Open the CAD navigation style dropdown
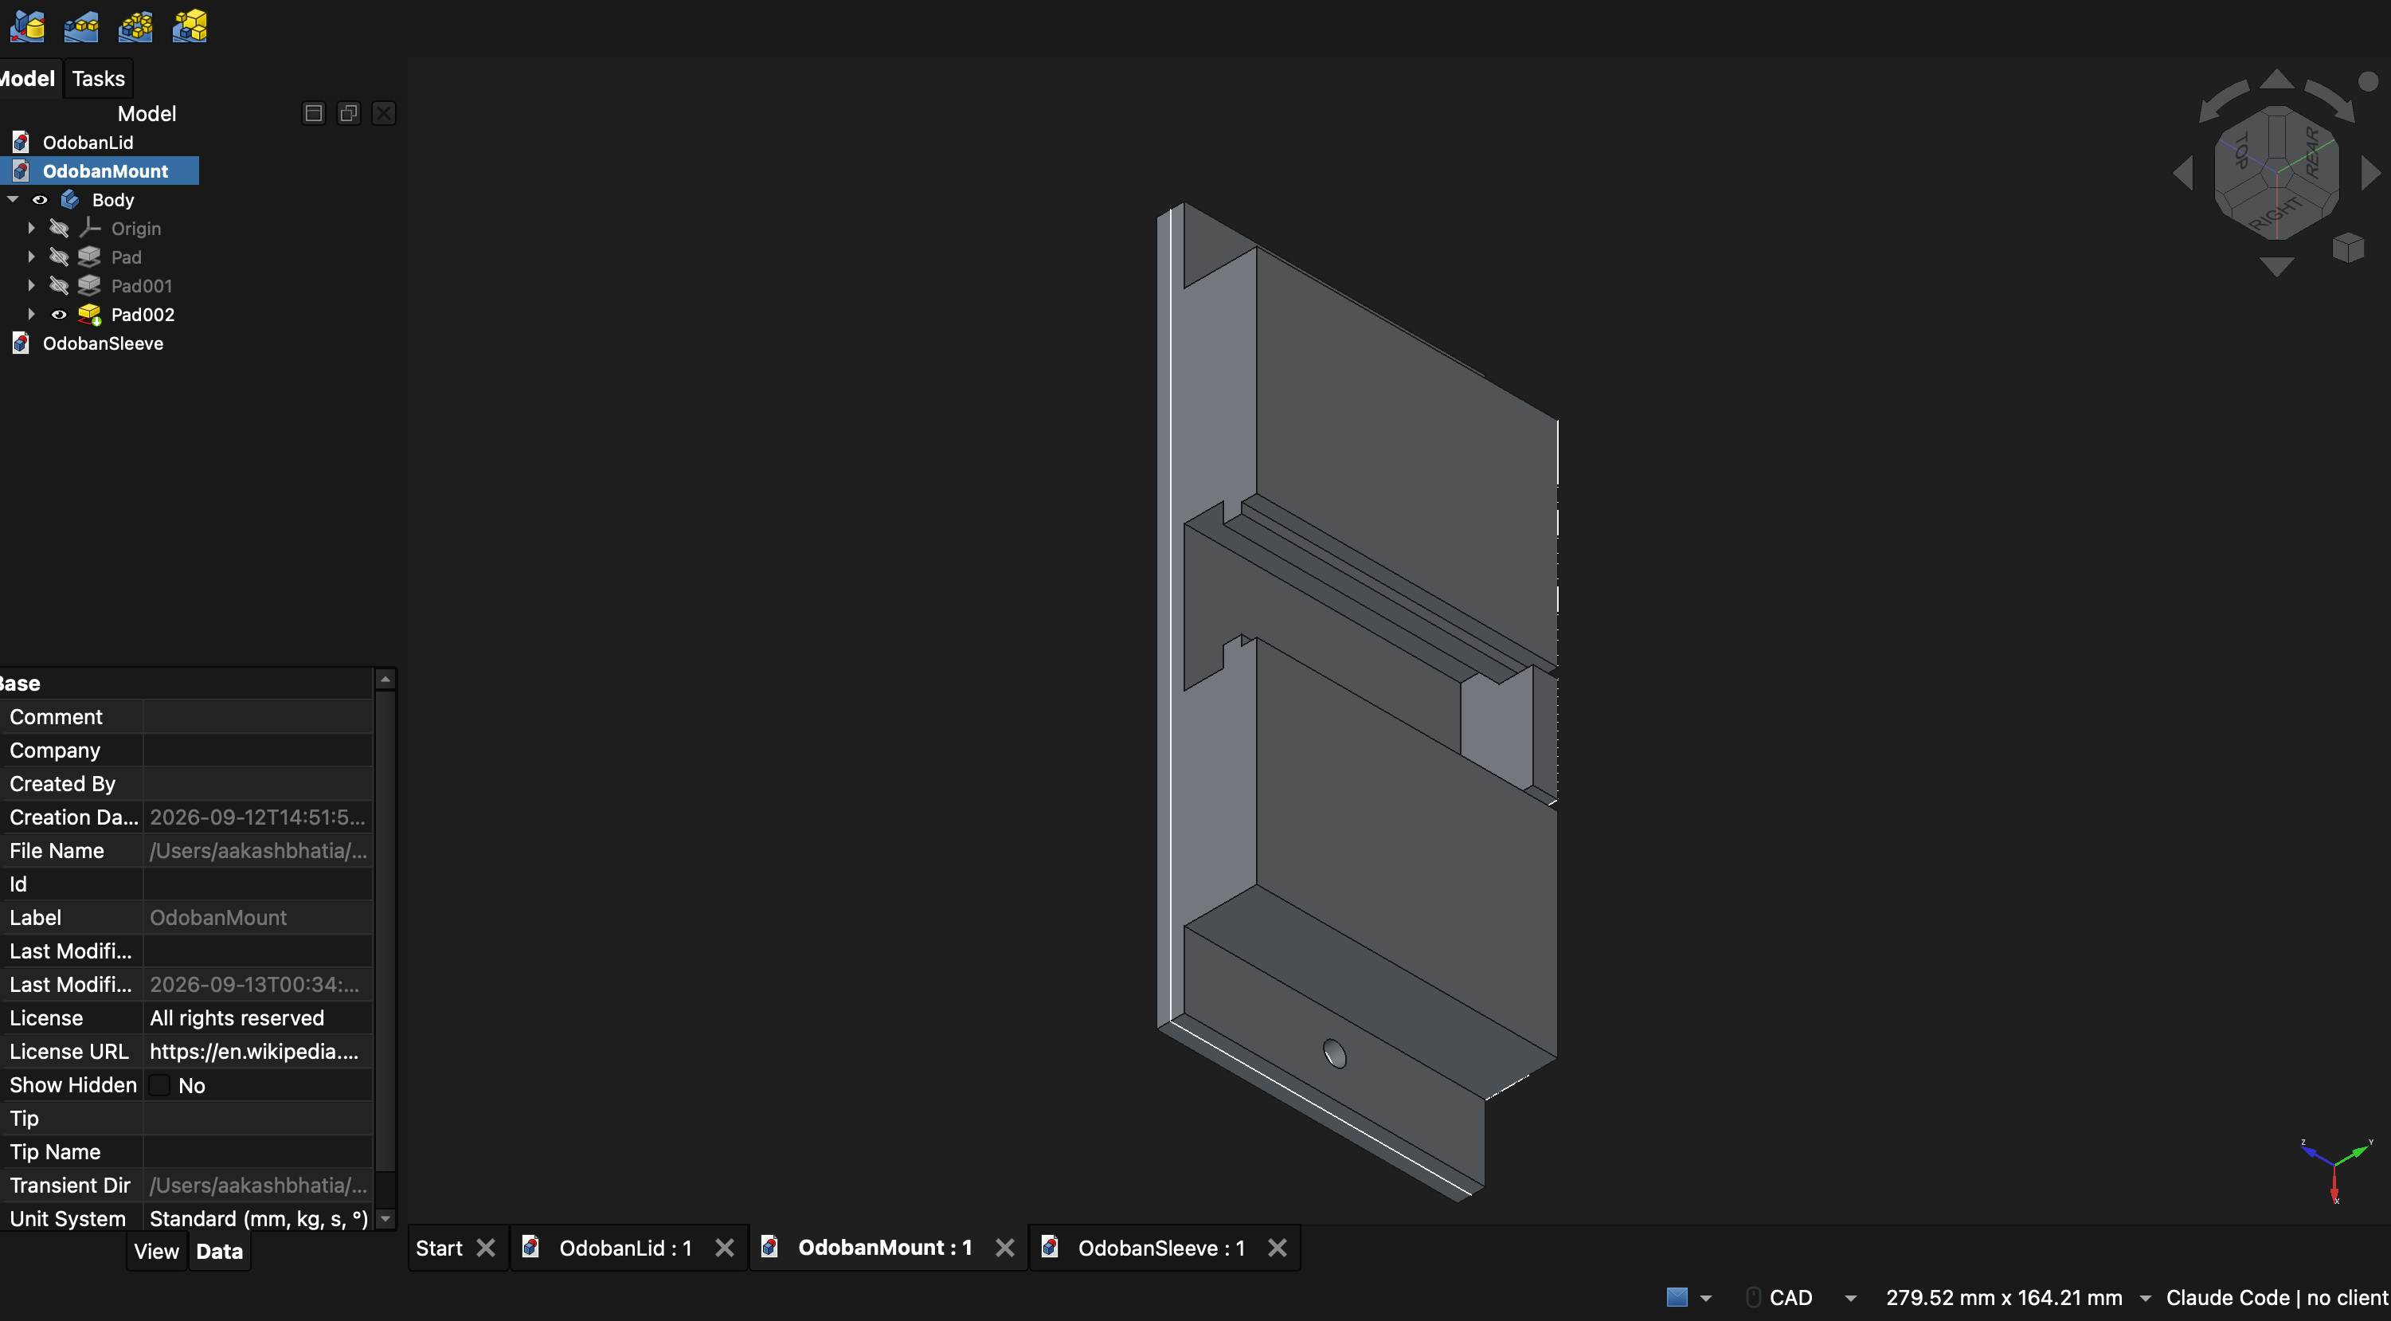This screenshot has width=2391, height=1321. click(1850, 1298)
